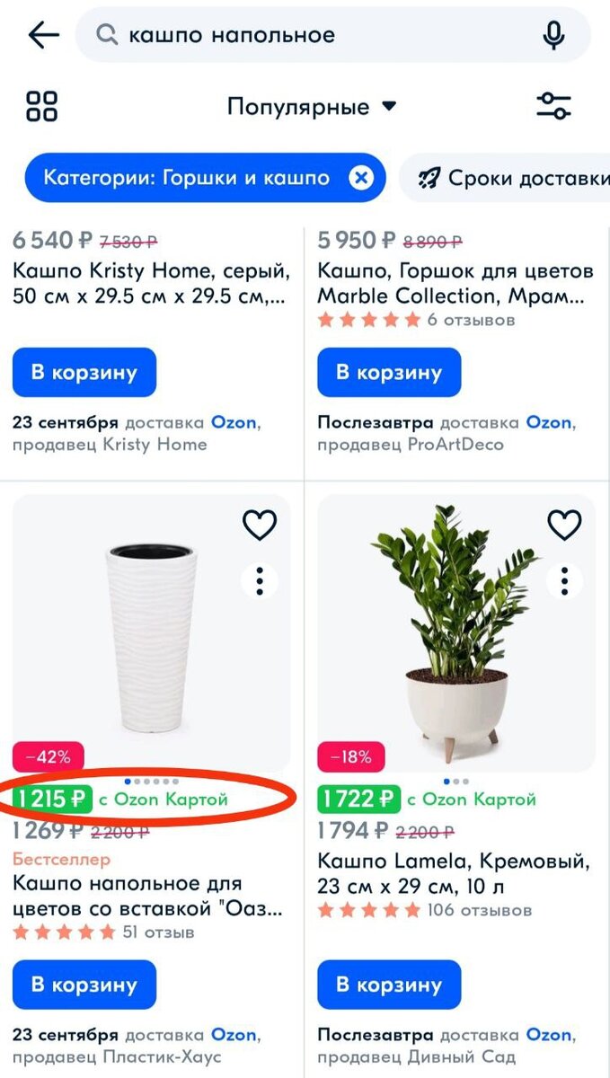
Task: Tap the back arrow icon
Action: [x=43, y=35]
